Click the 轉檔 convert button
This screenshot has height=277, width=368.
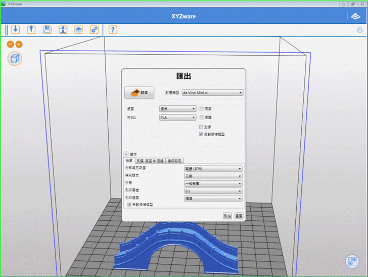point(139,93)
